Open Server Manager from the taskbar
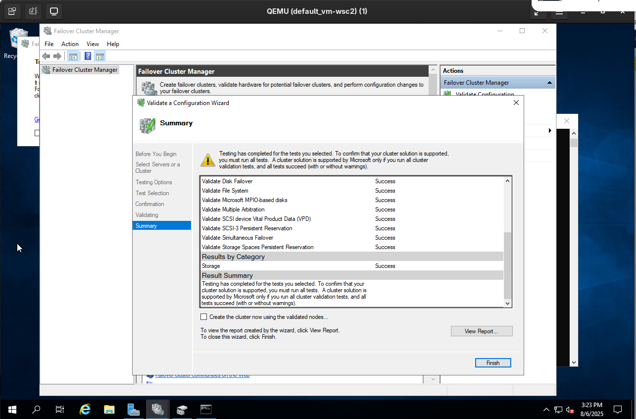This screenshot has height=419, width=636. pyautogui.click(x=133, y=410)
